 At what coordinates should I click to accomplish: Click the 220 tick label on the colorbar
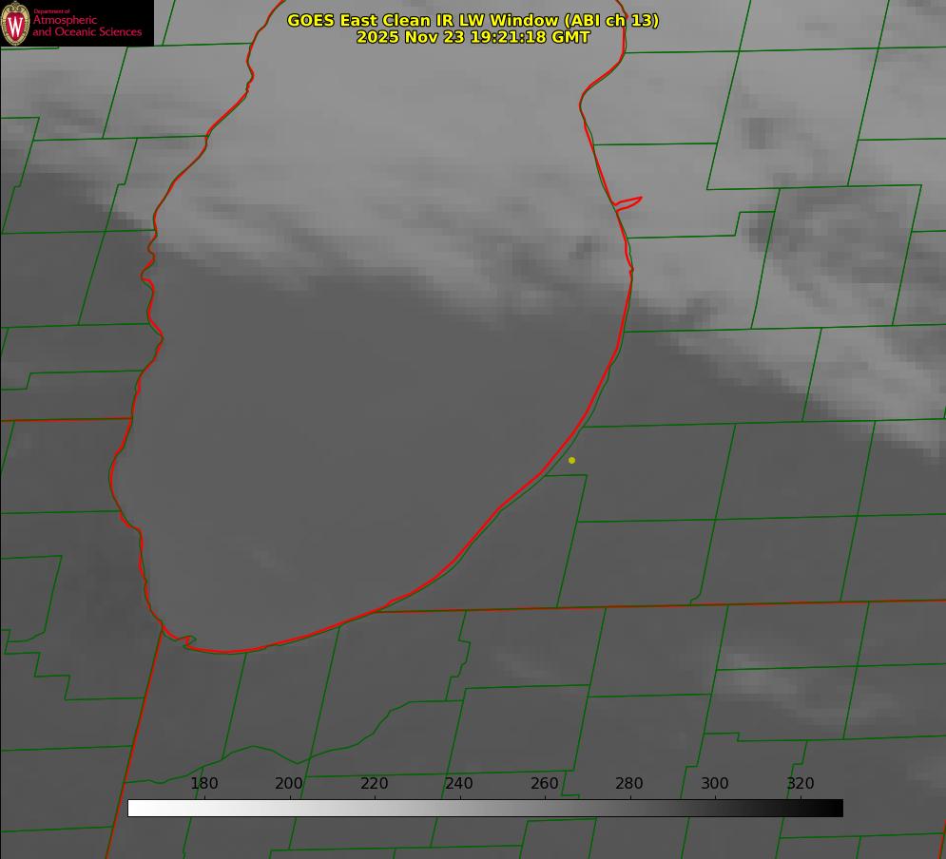pyautogui.click(x=375, y=784)
